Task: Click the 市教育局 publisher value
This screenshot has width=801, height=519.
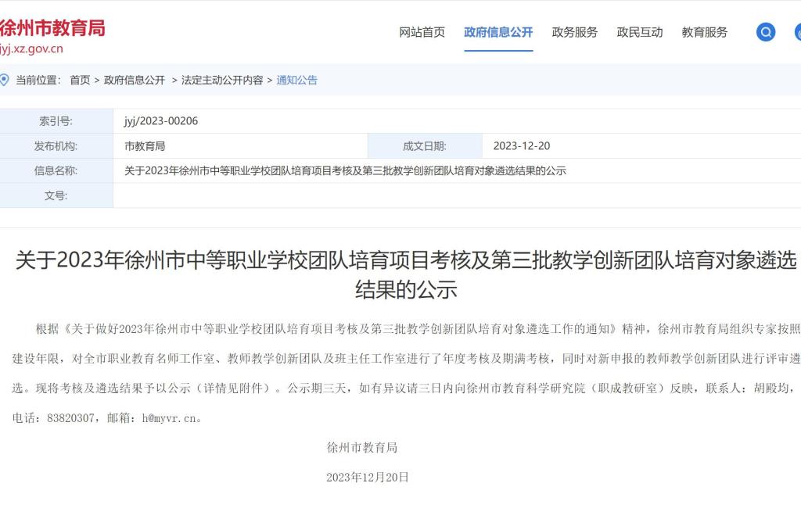Action: point(145,146)
